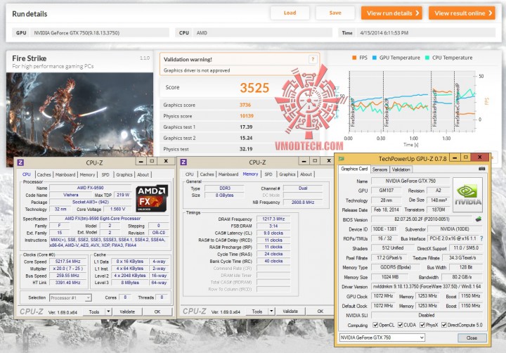The image size is (506, 353).
Task: Open About tab in right CPU-Z window
Action: (306, 174)
